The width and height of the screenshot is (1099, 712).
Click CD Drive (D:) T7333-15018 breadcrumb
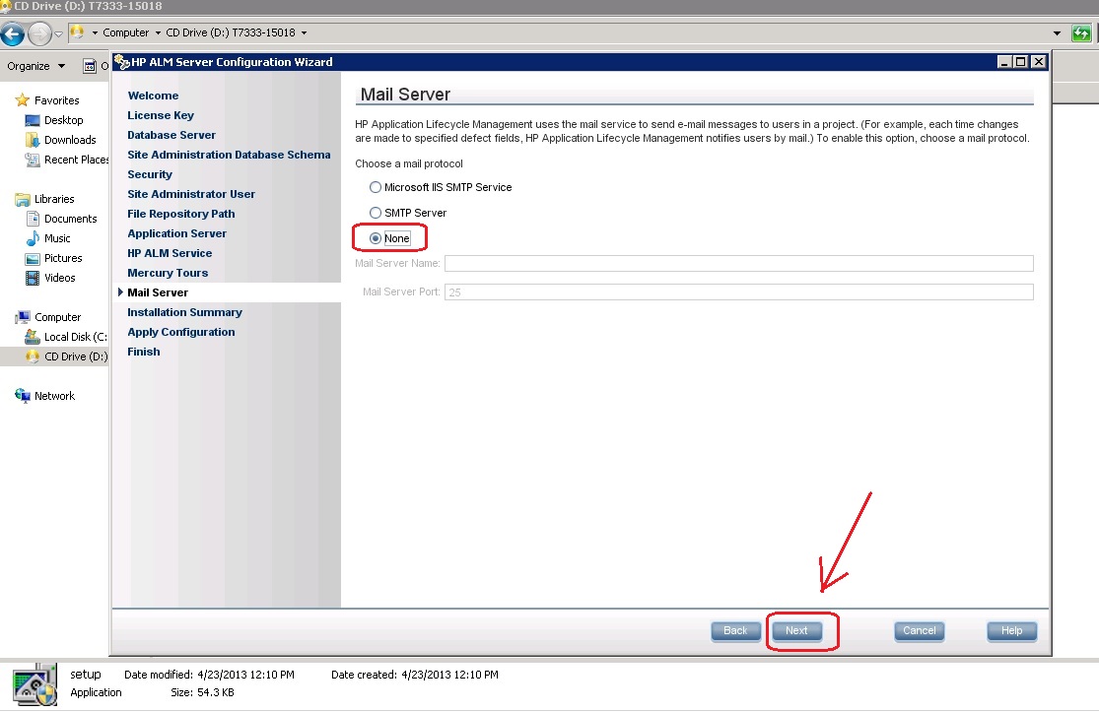pos(231,32)
